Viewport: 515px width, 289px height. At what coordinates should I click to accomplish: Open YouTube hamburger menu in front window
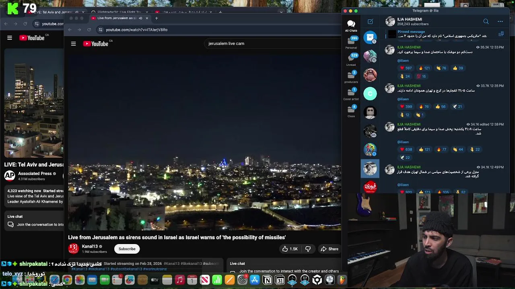[x=73, y=43]
